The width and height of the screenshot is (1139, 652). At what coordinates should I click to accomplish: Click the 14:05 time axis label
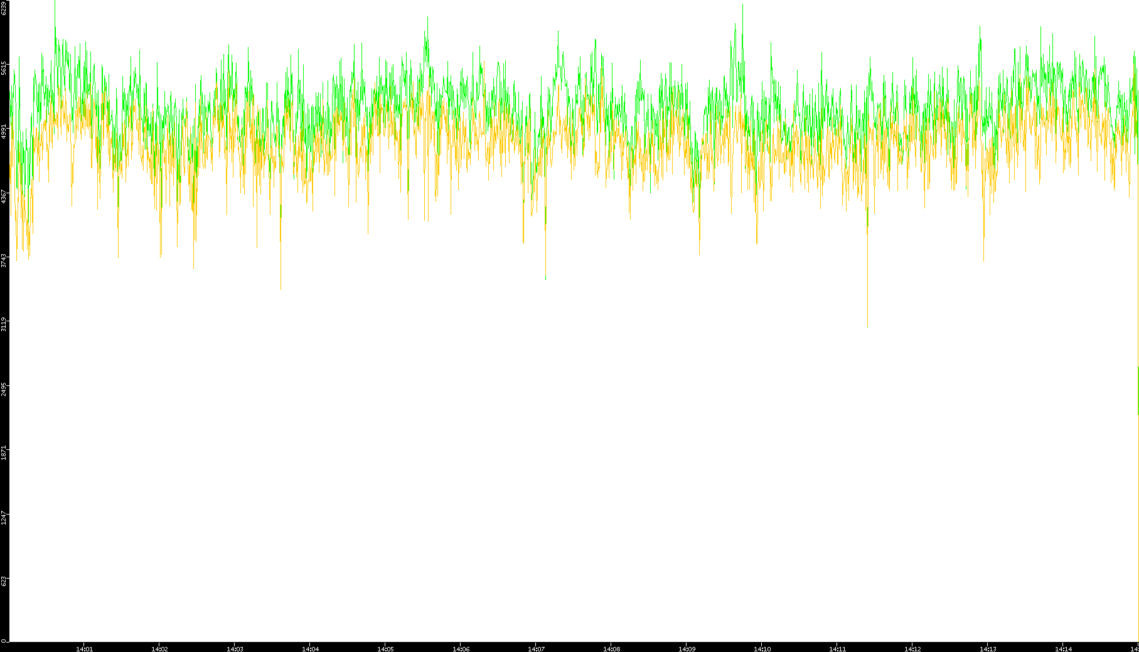(385, 649)
